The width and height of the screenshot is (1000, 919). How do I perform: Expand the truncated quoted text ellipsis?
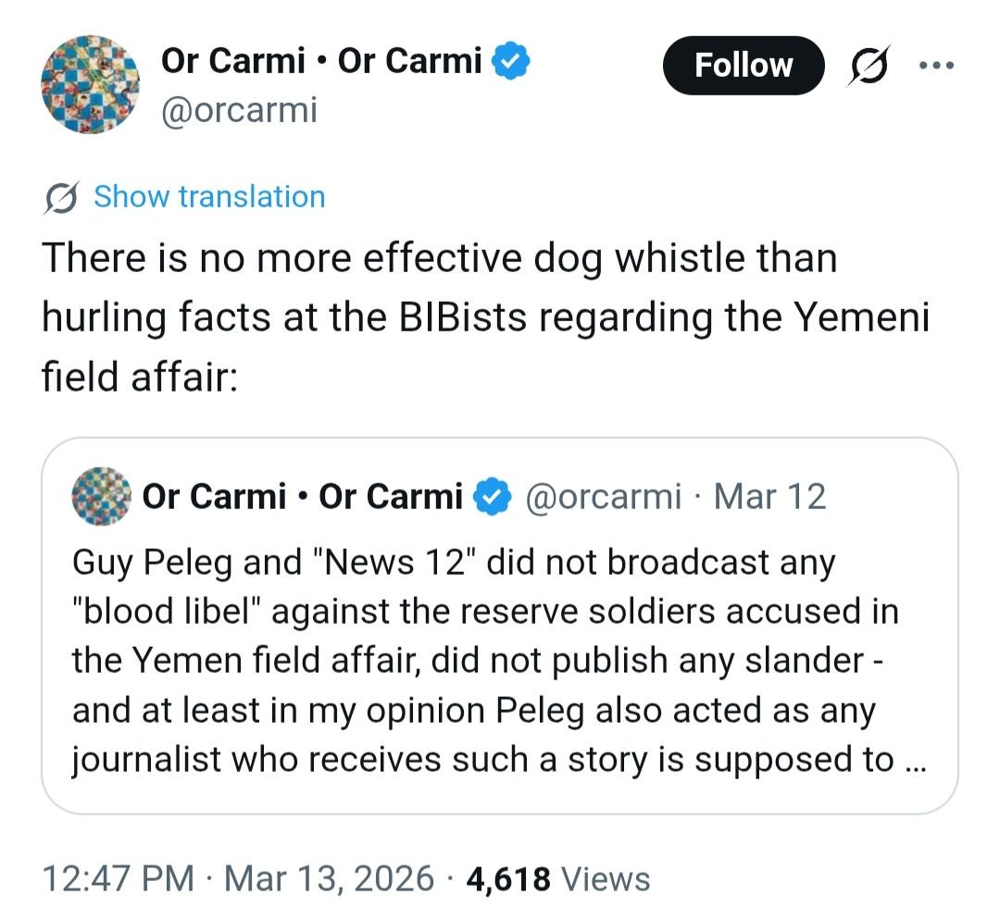click(911, 760)
